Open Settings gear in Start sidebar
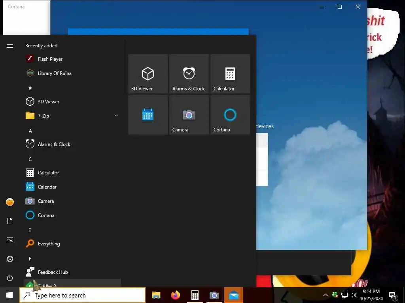 click(10, 259)
